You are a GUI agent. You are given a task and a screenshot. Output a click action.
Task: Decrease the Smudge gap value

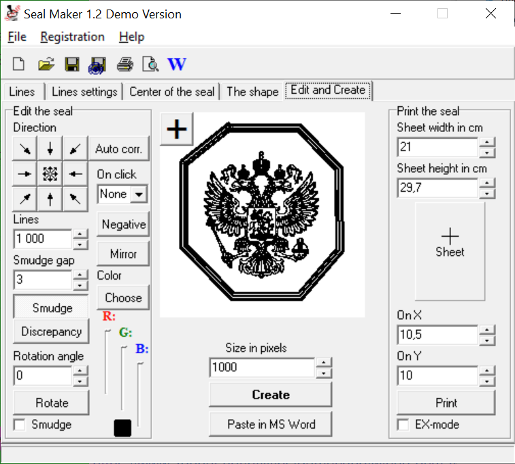tap(80, 285)
